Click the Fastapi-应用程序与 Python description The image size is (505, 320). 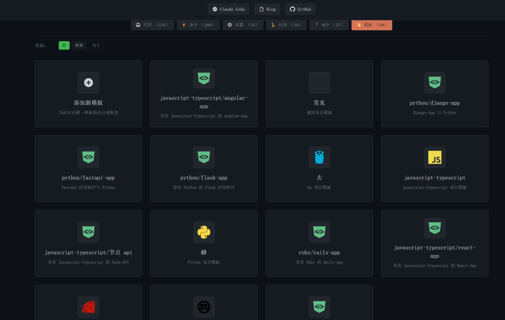point(88,188)
